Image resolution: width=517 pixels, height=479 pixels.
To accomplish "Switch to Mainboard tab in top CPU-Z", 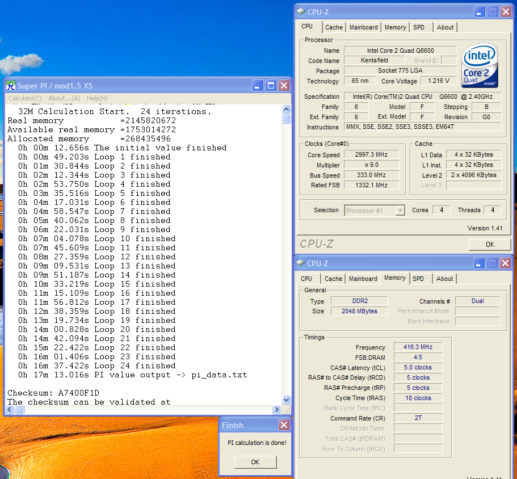I will tap(363, 27).
